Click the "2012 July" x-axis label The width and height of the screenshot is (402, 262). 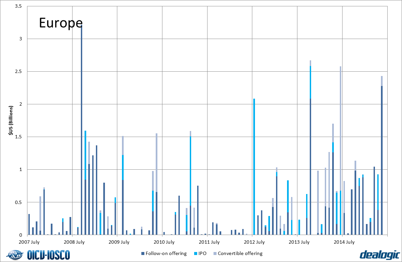click(x=252, y=242)
